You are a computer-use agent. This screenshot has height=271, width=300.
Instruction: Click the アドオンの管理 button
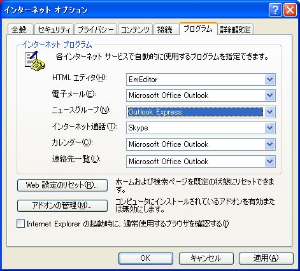click(62, 205)
